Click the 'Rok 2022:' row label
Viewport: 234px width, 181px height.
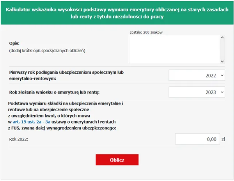(18, 139)
